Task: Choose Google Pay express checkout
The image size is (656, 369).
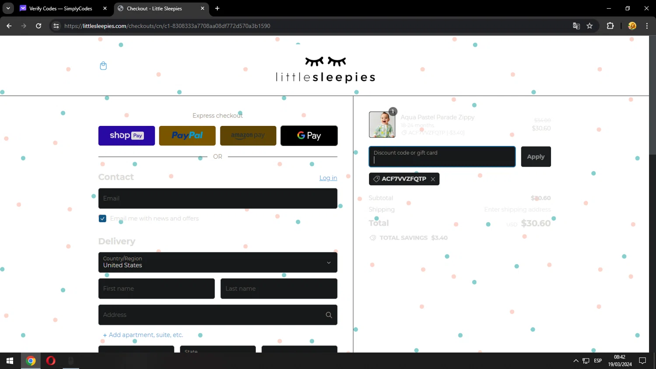Action: tap(309, 136)
